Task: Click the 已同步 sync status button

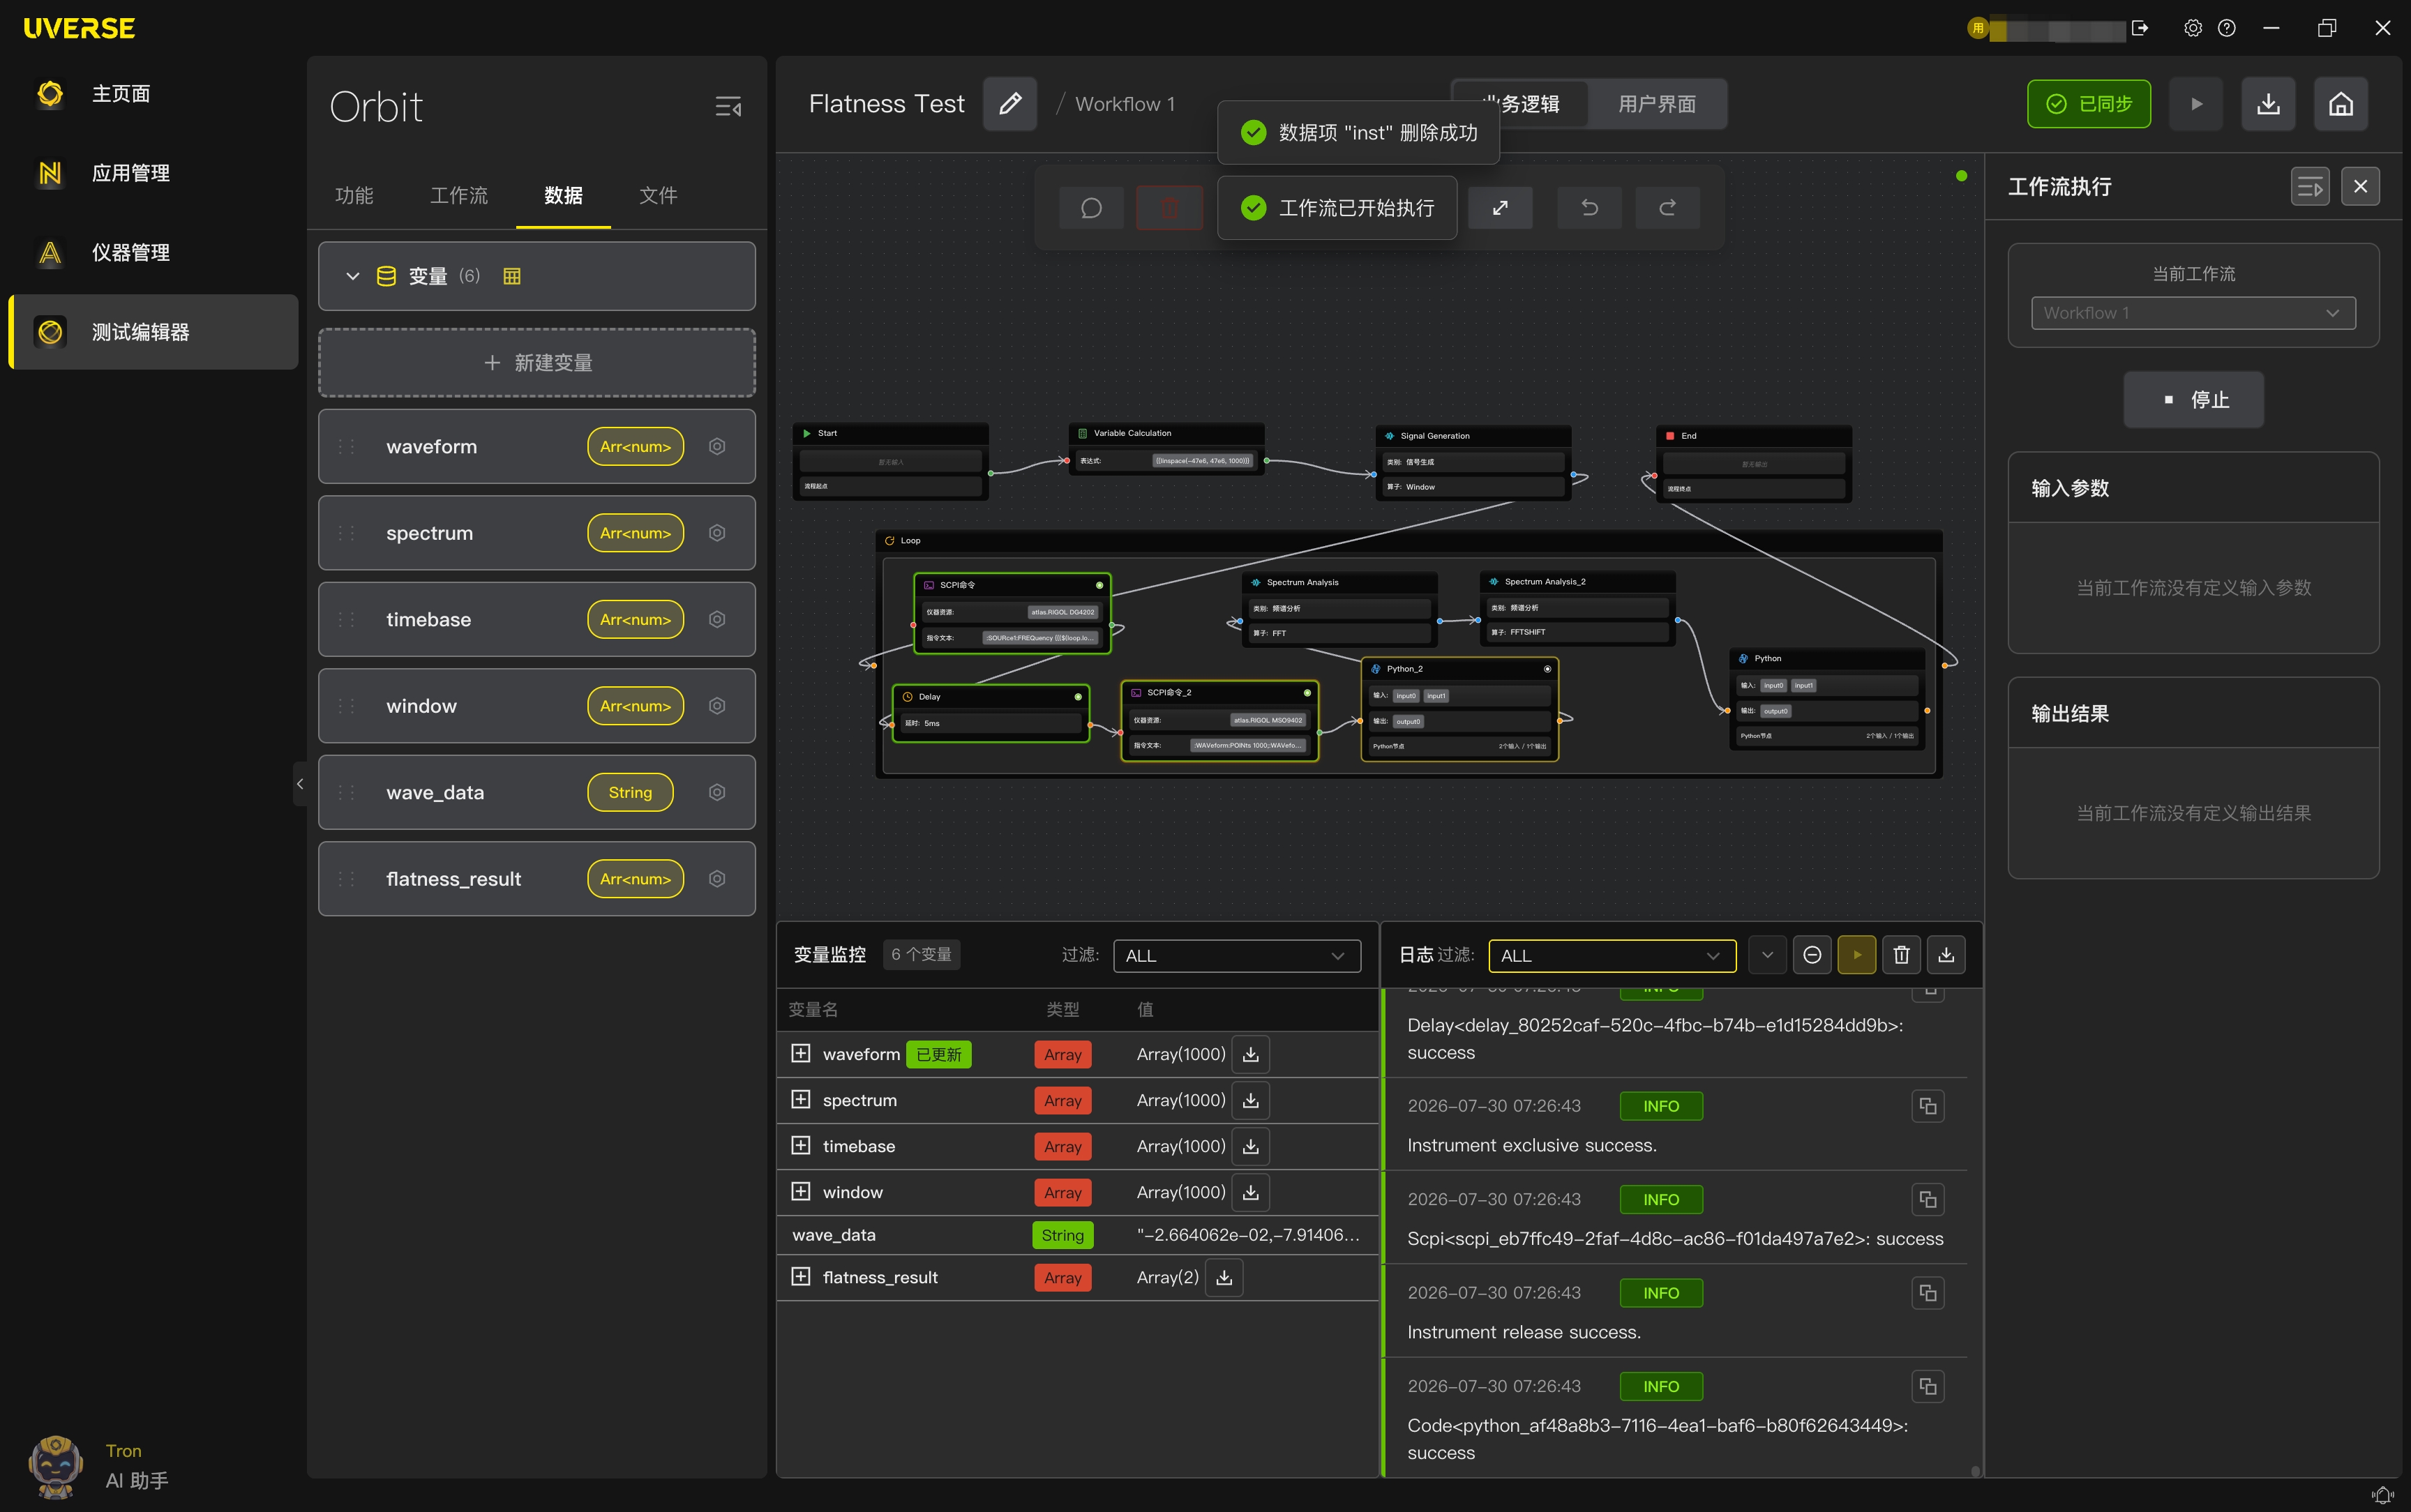Action: coord(2089,104)
